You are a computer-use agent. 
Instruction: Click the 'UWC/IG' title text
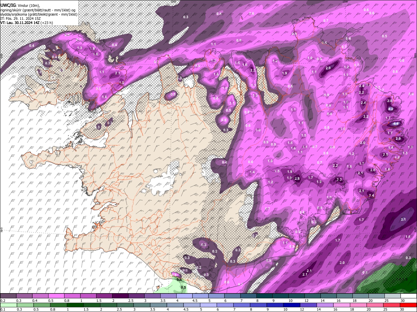pos(8,6)
